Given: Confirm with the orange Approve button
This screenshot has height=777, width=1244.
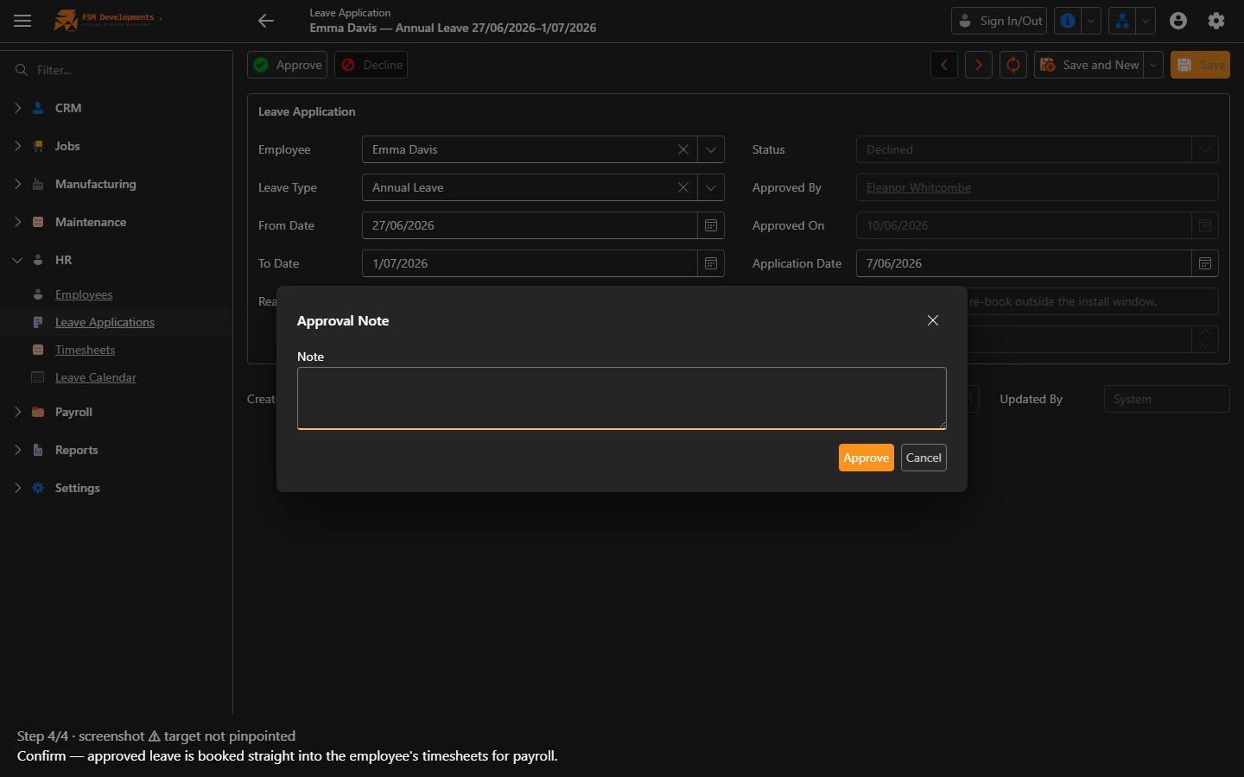Looking at the screenshot, I should (866, 458).
